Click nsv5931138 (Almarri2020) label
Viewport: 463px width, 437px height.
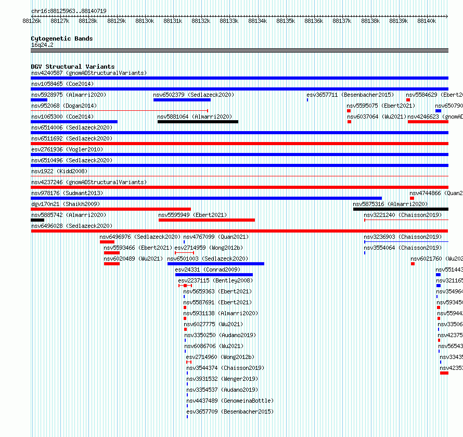221,313
